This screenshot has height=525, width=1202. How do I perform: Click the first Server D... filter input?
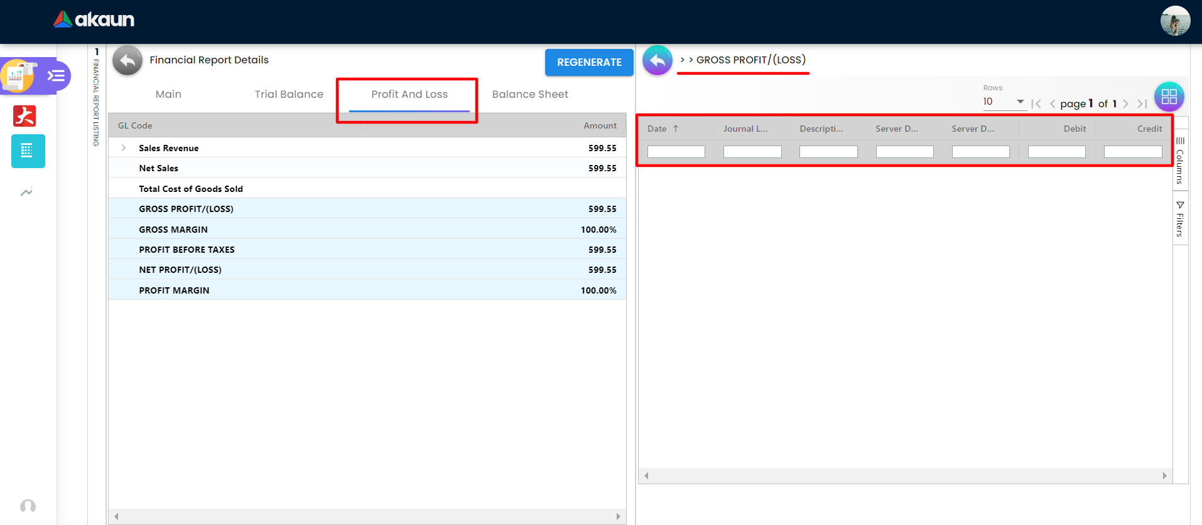click(905, 152)
